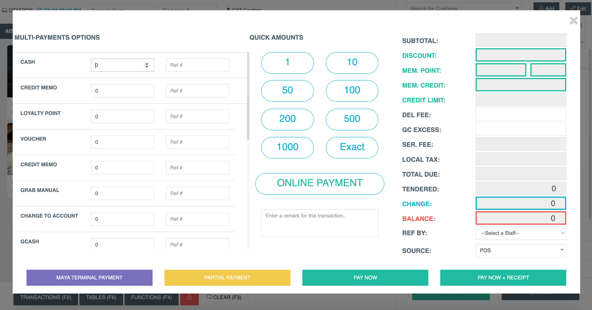Close the multi-payments dialog with X

(x=573, y=21)
